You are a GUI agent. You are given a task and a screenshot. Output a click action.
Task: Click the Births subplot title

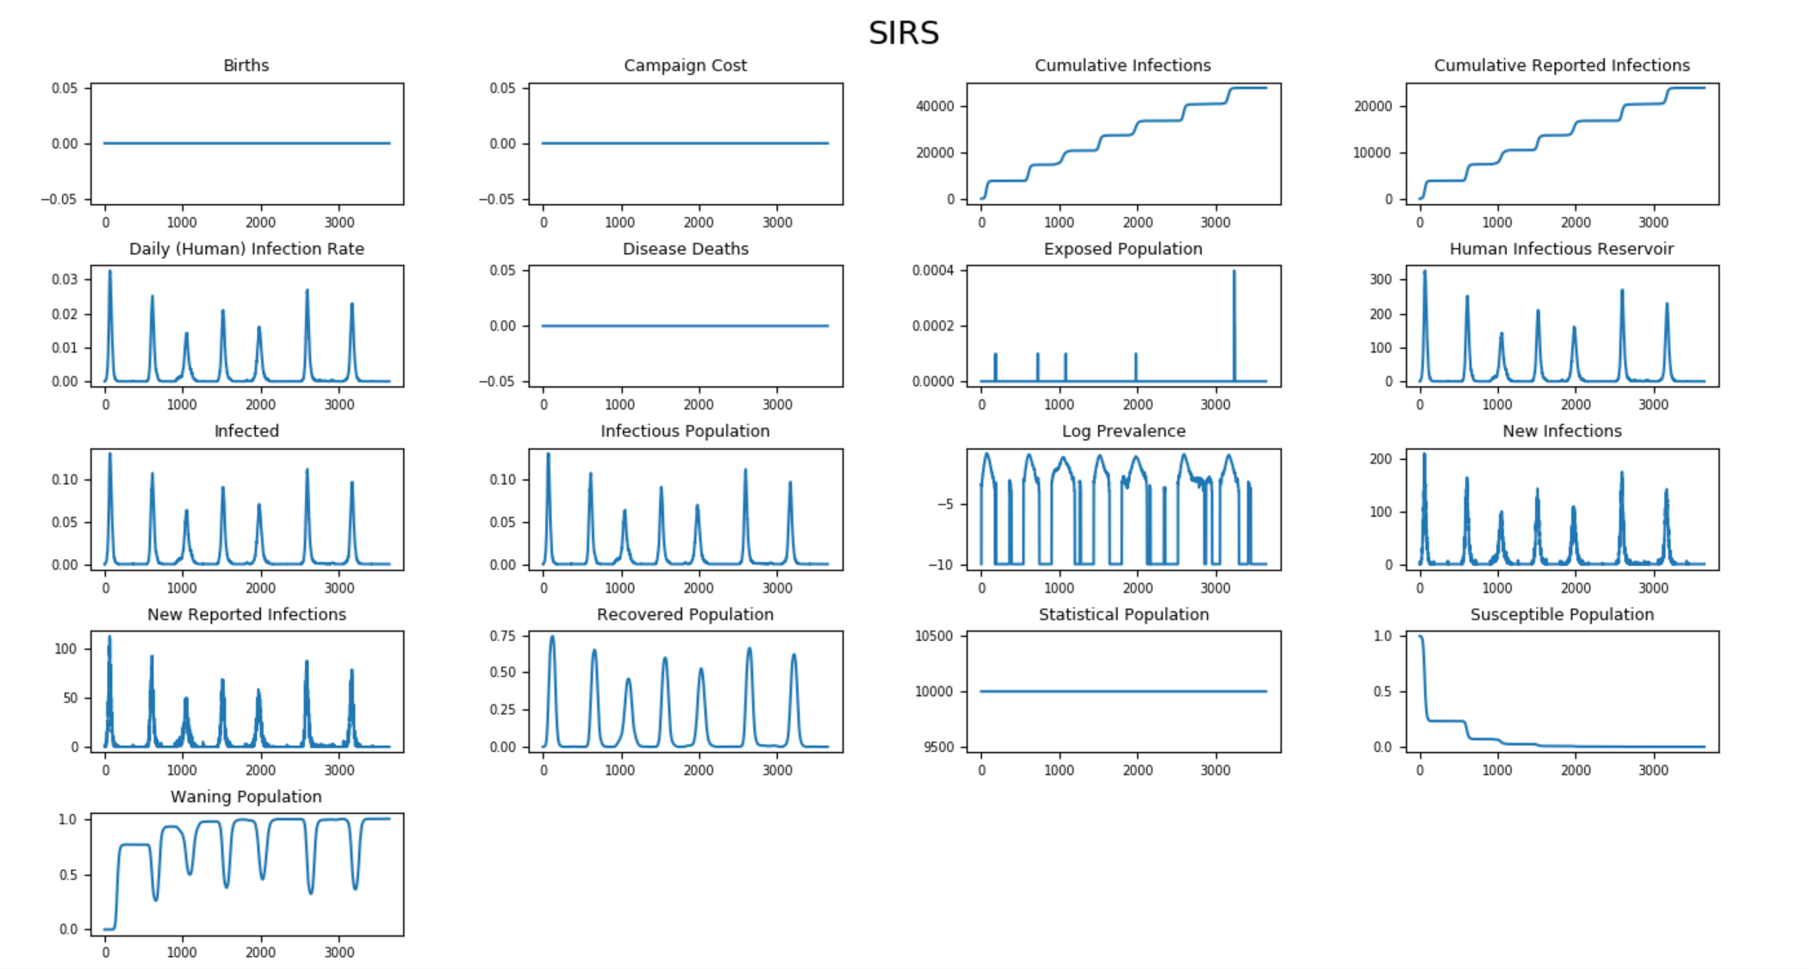pos(246,65)
